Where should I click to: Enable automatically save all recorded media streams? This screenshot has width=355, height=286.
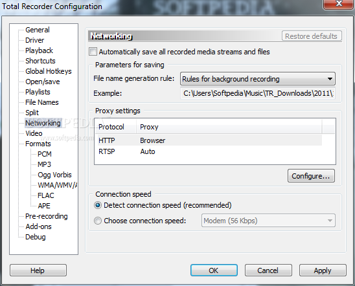point(93,52)
